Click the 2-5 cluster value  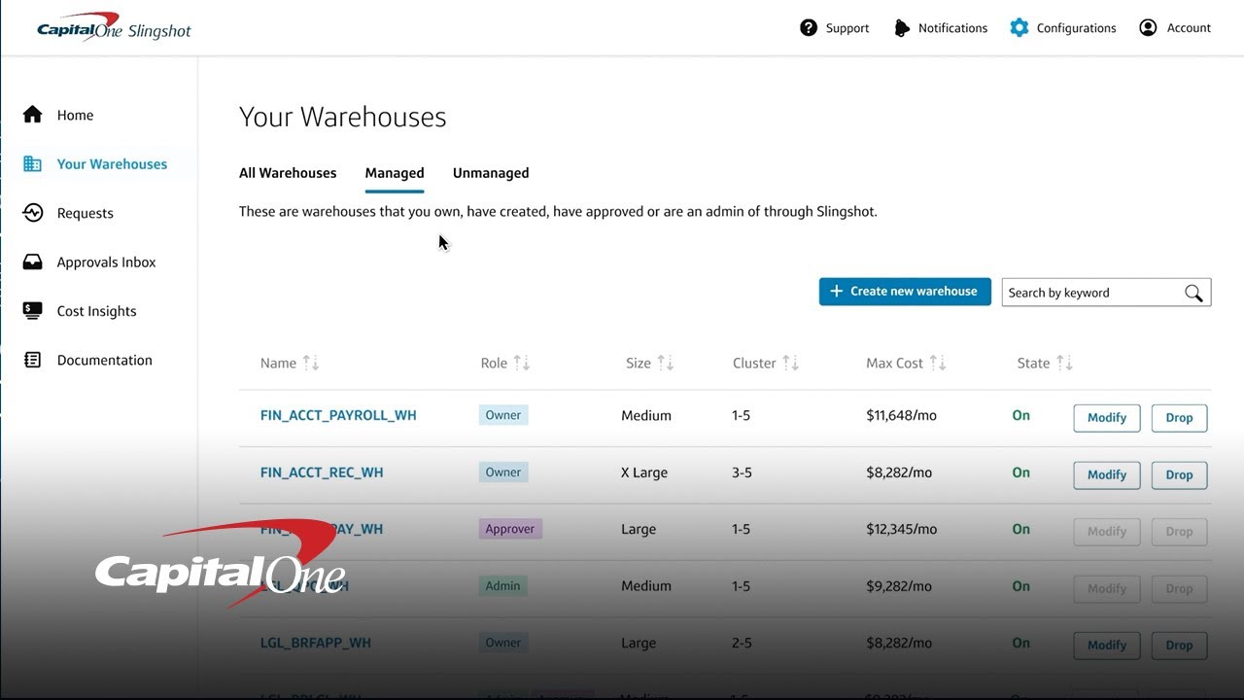click(x=742, y=643)
